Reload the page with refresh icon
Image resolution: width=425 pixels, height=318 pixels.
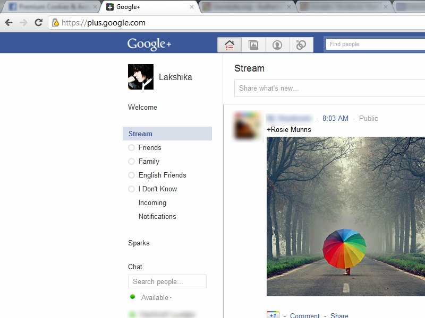(38, 22)
